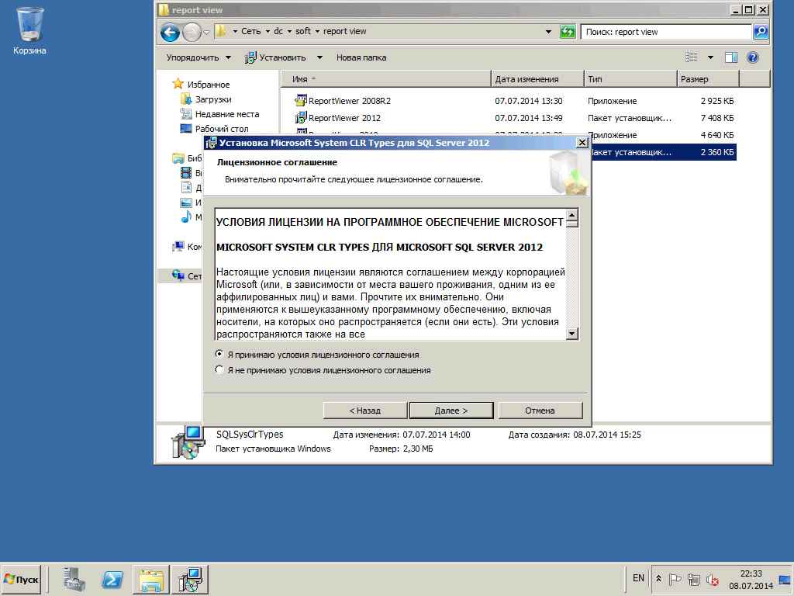Click the Show Desktop icon beside the clock
The width and height of the screenshot is (794, 596).
tap(785, 579)
